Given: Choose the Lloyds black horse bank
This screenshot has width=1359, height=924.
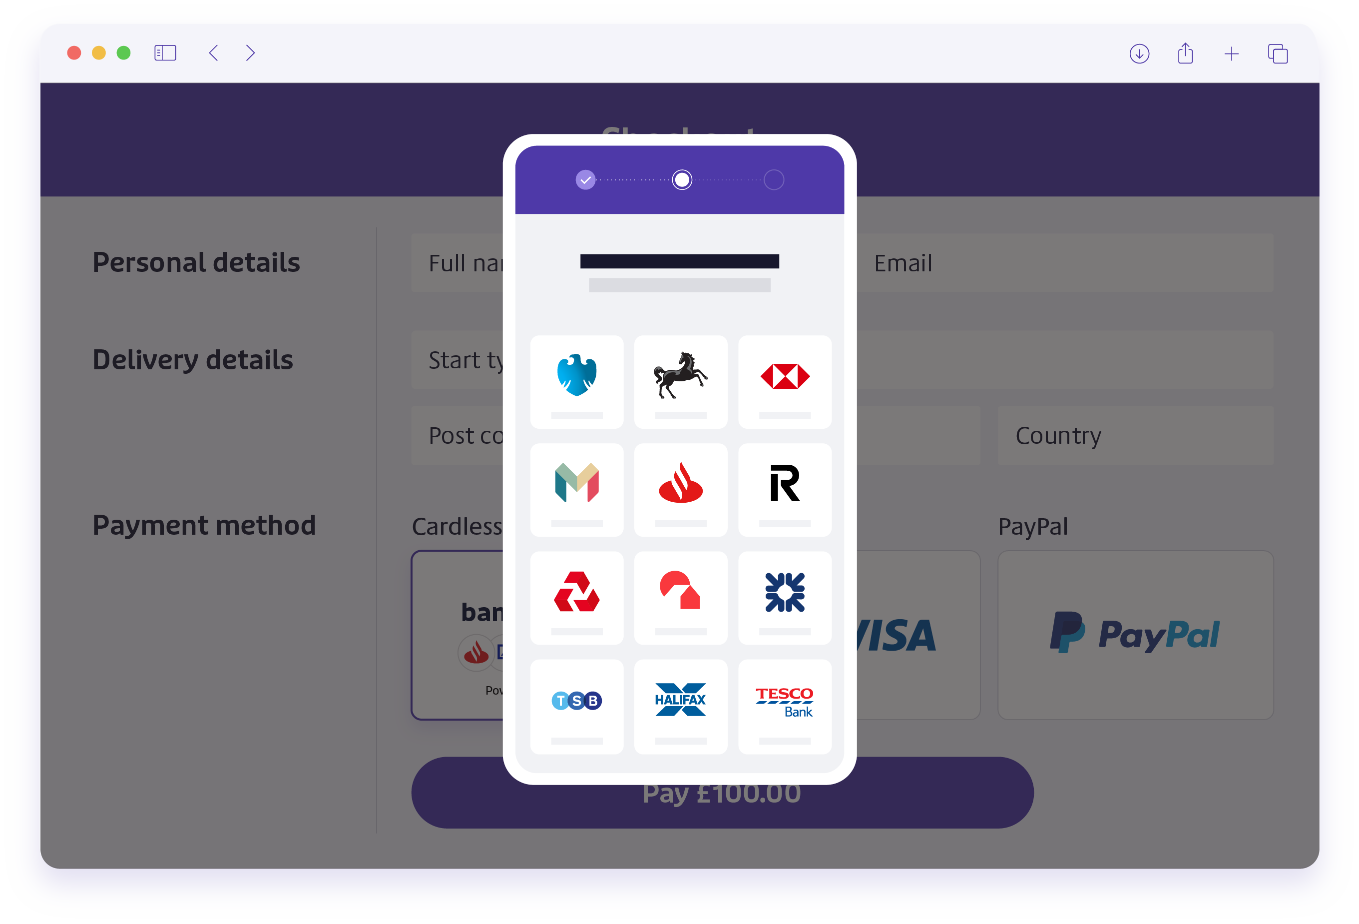Looking at the screenshot, I should pyautogui.click(x=681, y=381).
